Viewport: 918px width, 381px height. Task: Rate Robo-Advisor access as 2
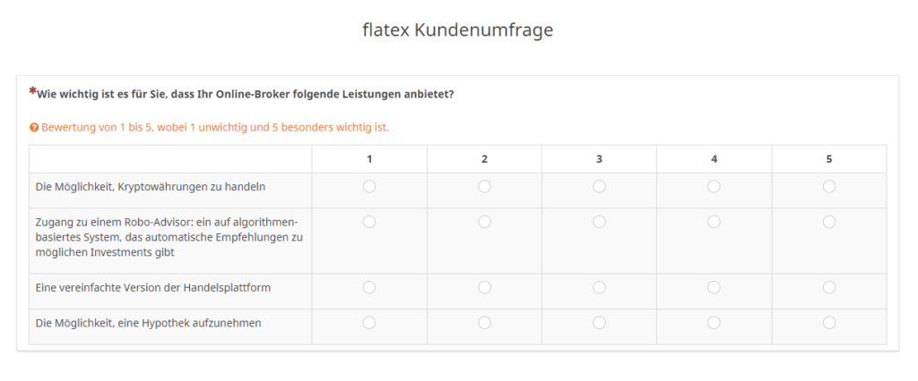pyautogui.click(x=484, y=222)
